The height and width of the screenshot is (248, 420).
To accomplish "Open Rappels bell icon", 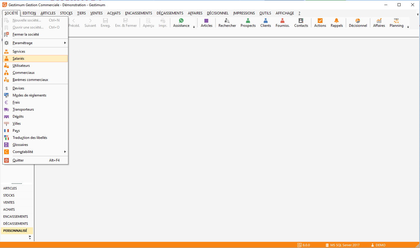I will coord(337,21).
